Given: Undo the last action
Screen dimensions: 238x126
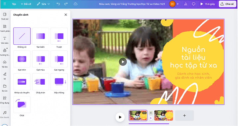Looking at the screenshot, I should (x=58, y=4).
